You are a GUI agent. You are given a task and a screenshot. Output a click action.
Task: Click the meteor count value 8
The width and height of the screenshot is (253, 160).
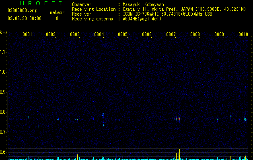pyautogui.click(x=57, y=18)
